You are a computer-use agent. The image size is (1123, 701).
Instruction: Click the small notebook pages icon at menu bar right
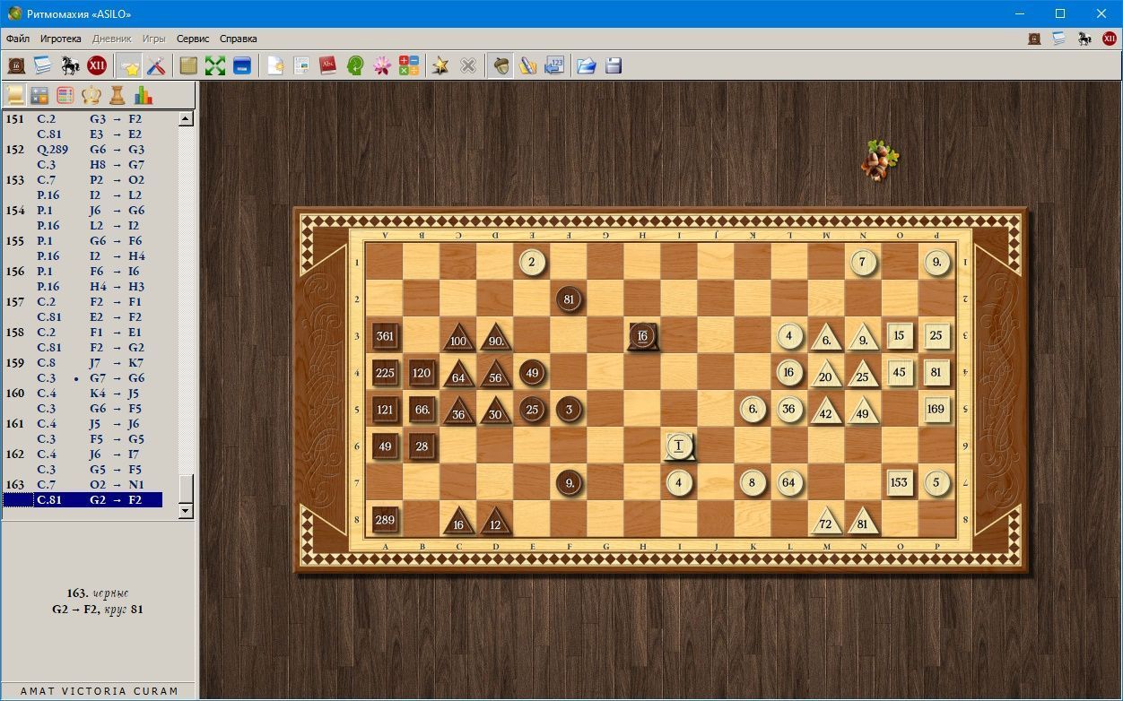coord(1059,39)
